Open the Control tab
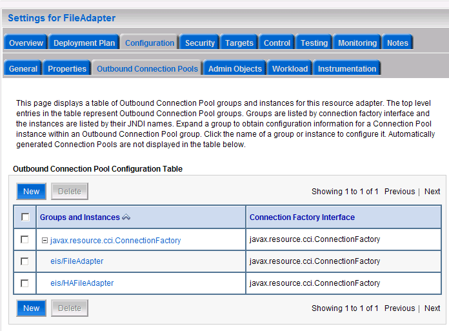Viewport: 449px width, 331px height. point(277,43)
